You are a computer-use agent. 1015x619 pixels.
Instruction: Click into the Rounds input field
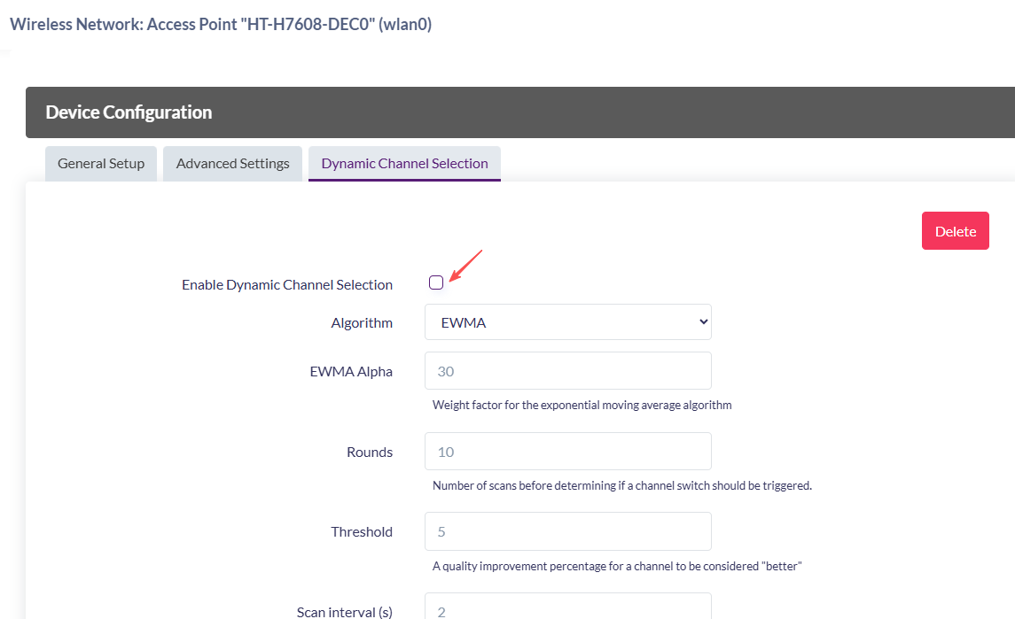[568, 452]
